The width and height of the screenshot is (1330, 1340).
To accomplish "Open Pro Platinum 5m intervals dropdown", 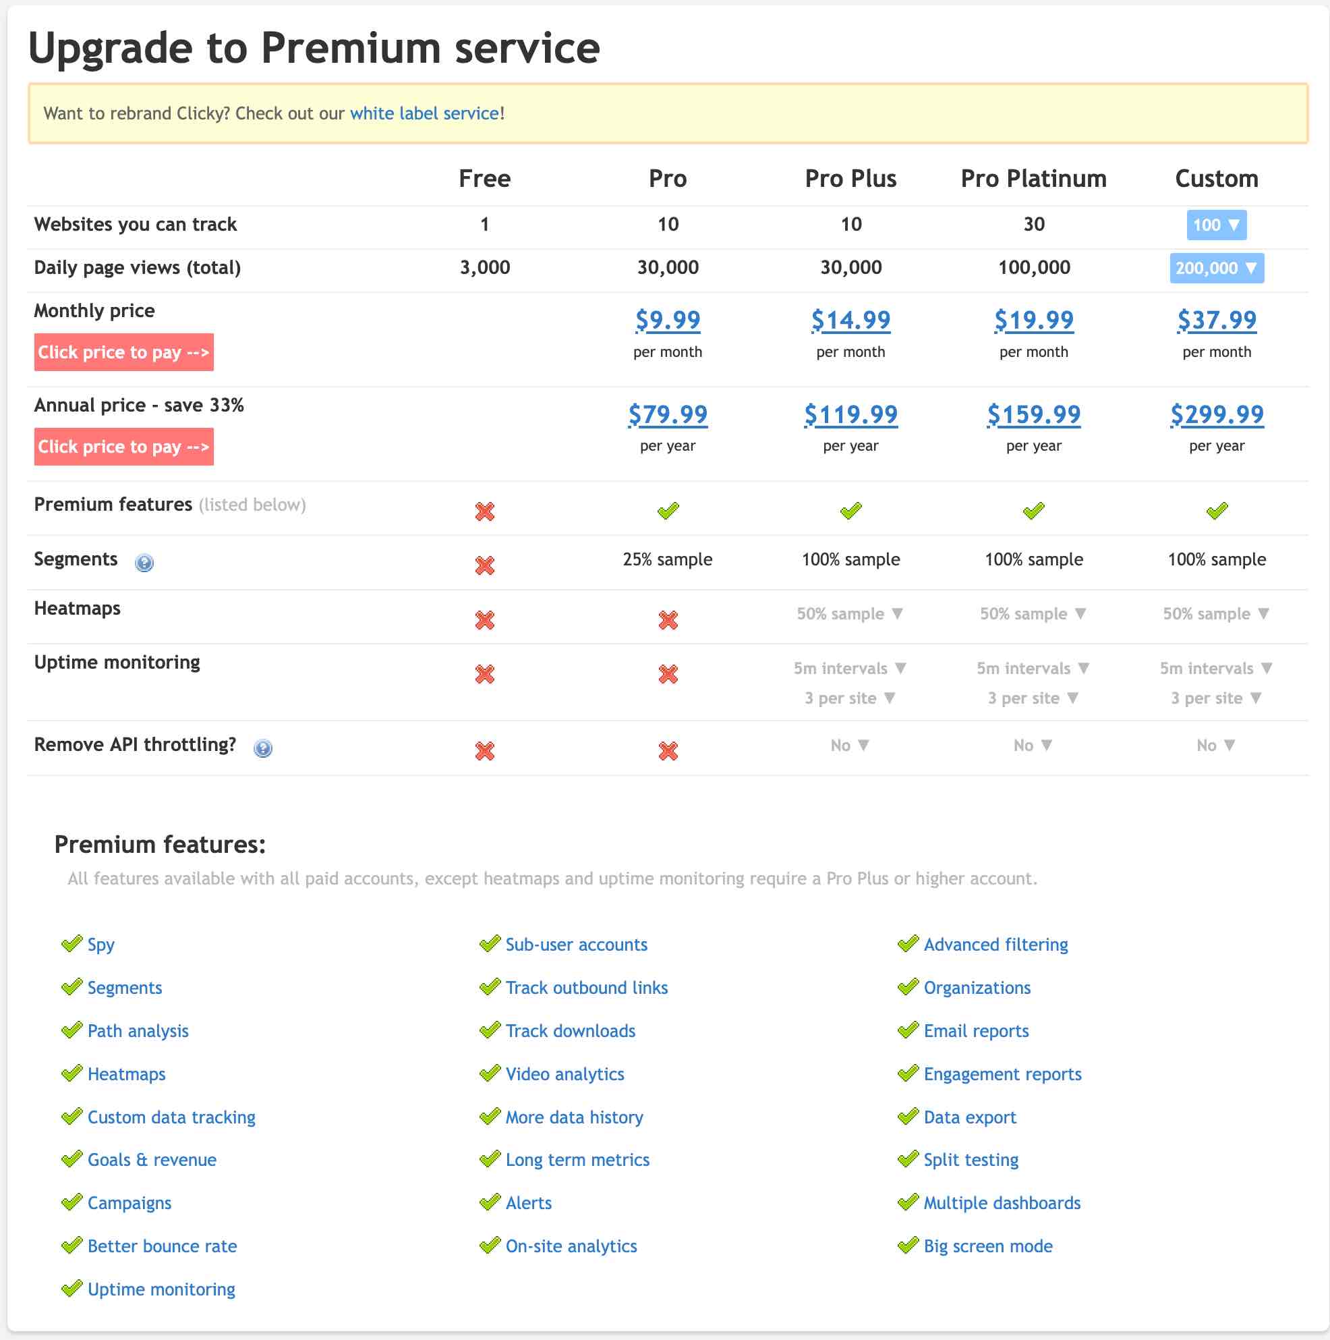I will click(1033, 669).
